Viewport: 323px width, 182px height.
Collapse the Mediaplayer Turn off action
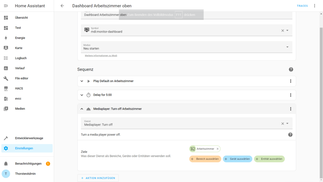tap(82, 109)
